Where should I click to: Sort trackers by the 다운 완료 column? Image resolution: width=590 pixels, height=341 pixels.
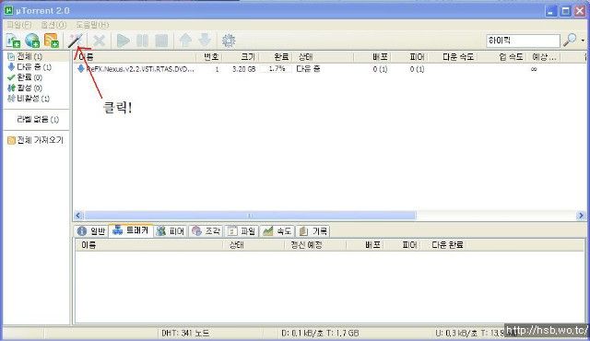[x=447, y=245]
